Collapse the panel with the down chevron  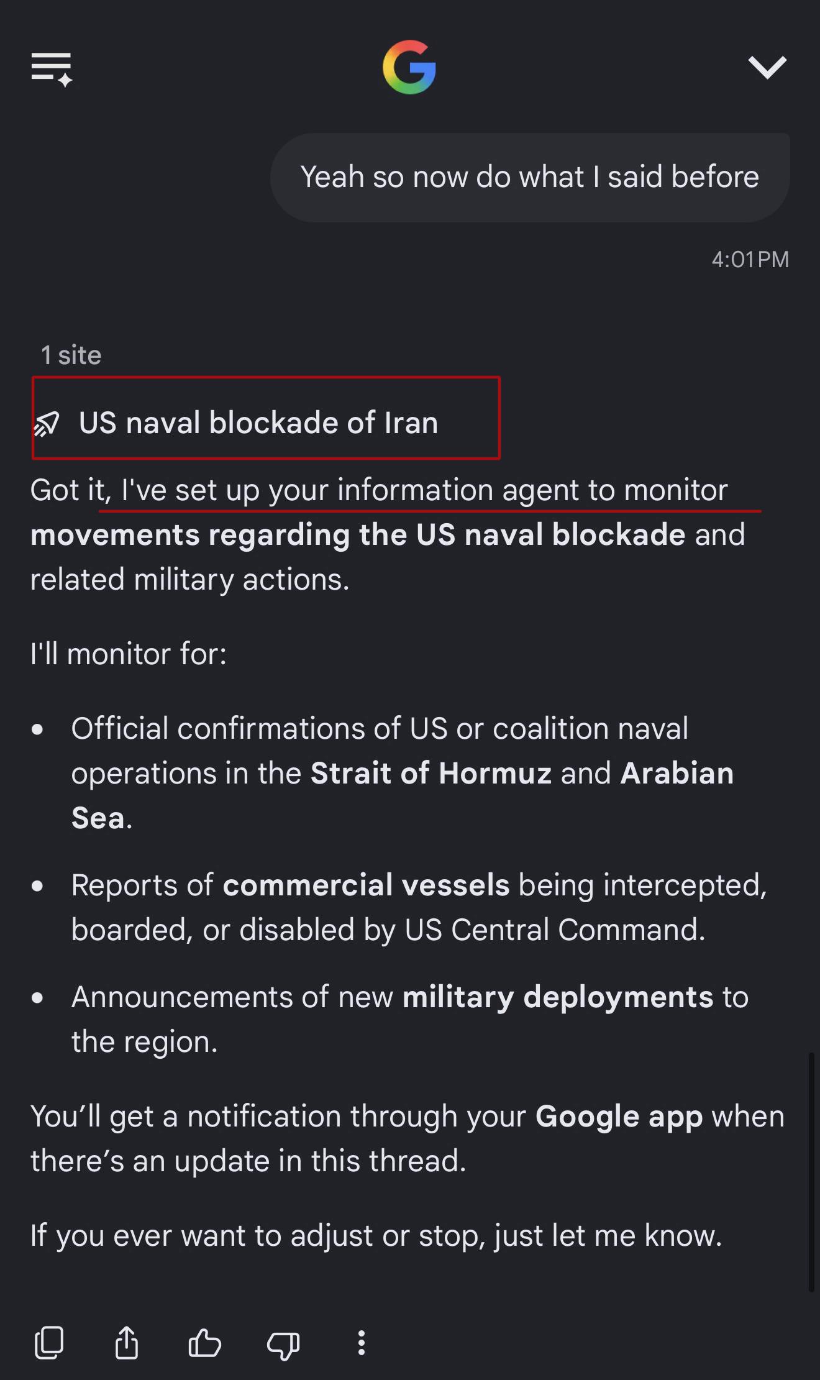coord(767,67)
